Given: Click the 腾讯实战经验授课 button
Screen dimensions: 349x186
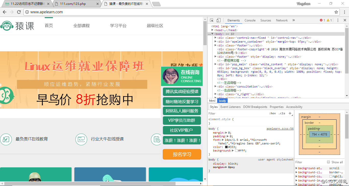Looking at the screenshot, I should [182, 92].
